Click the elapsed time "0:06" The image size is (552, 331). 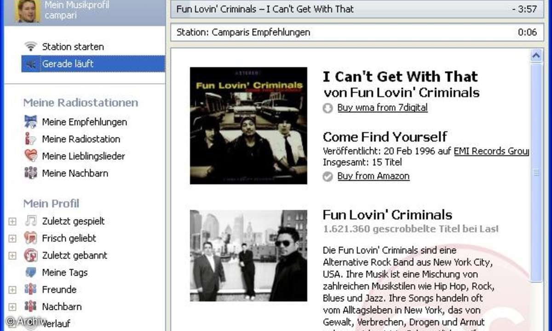tap(527, 32)
